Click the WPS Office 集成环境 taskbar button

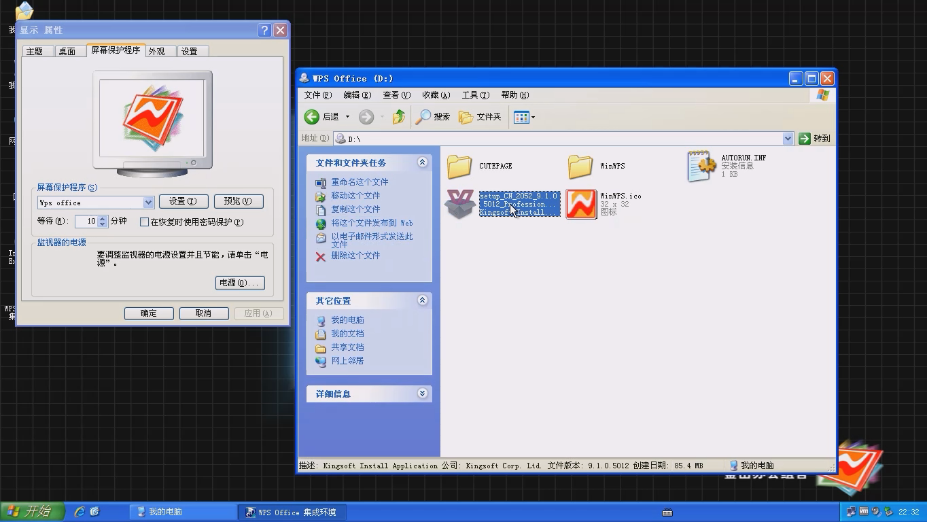point(292,512)
